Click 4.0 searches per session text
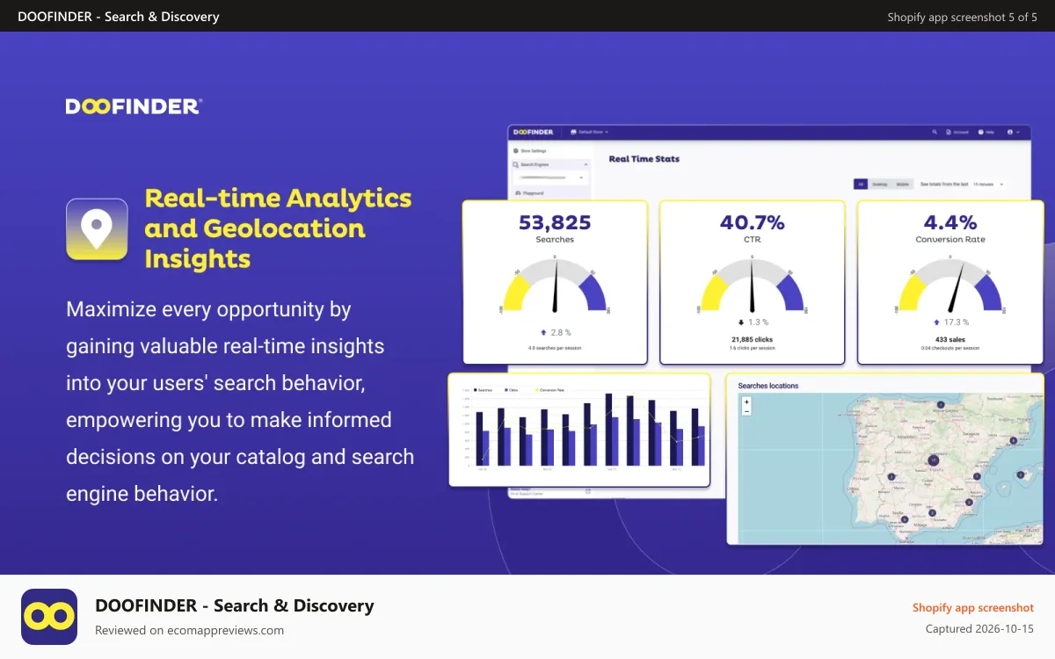Image resolution: width=1055 pixels, height=659 pixels. pyautogui.click(x=555, y=349)
